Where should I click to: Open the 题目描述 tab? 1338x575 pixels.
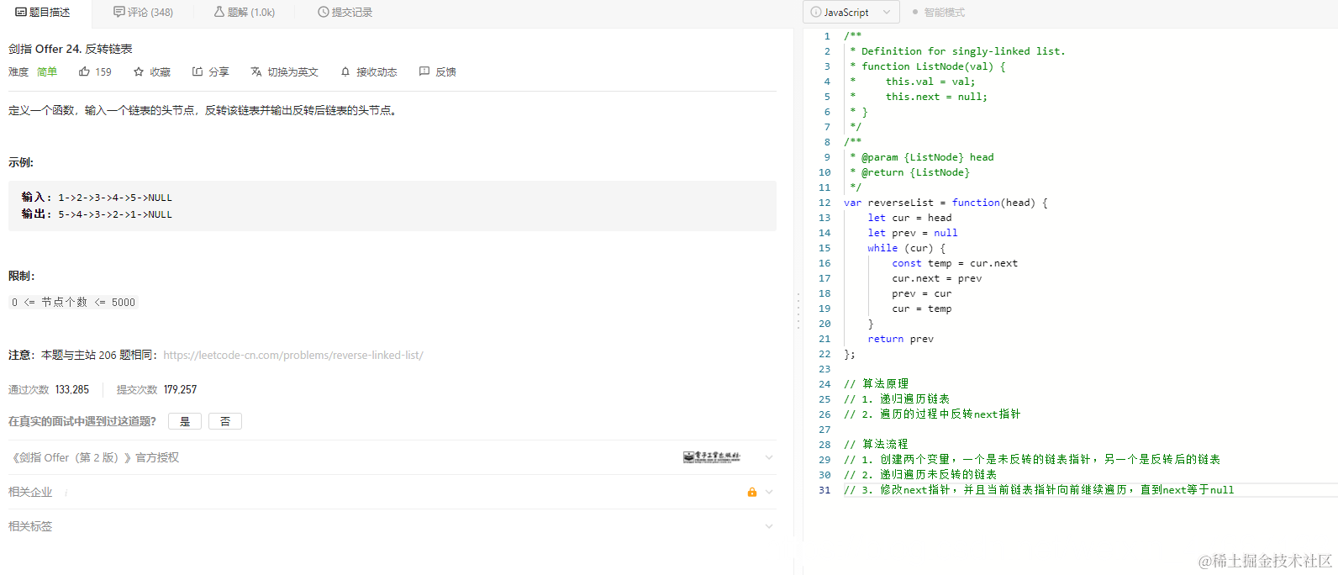tap(43, 13)
